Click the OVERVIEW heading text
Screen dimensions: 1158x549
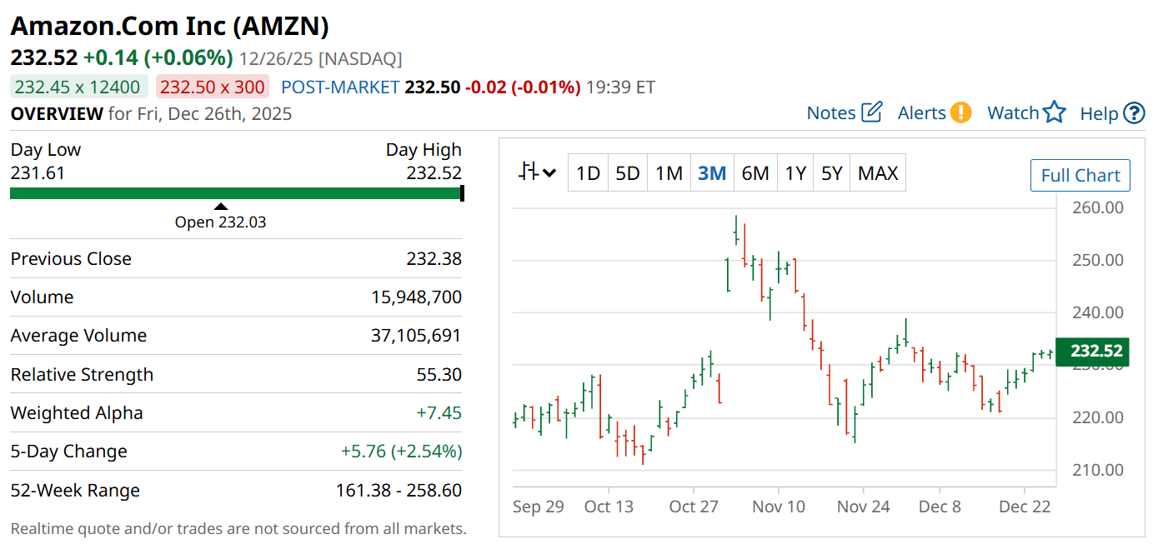(57, 113)
